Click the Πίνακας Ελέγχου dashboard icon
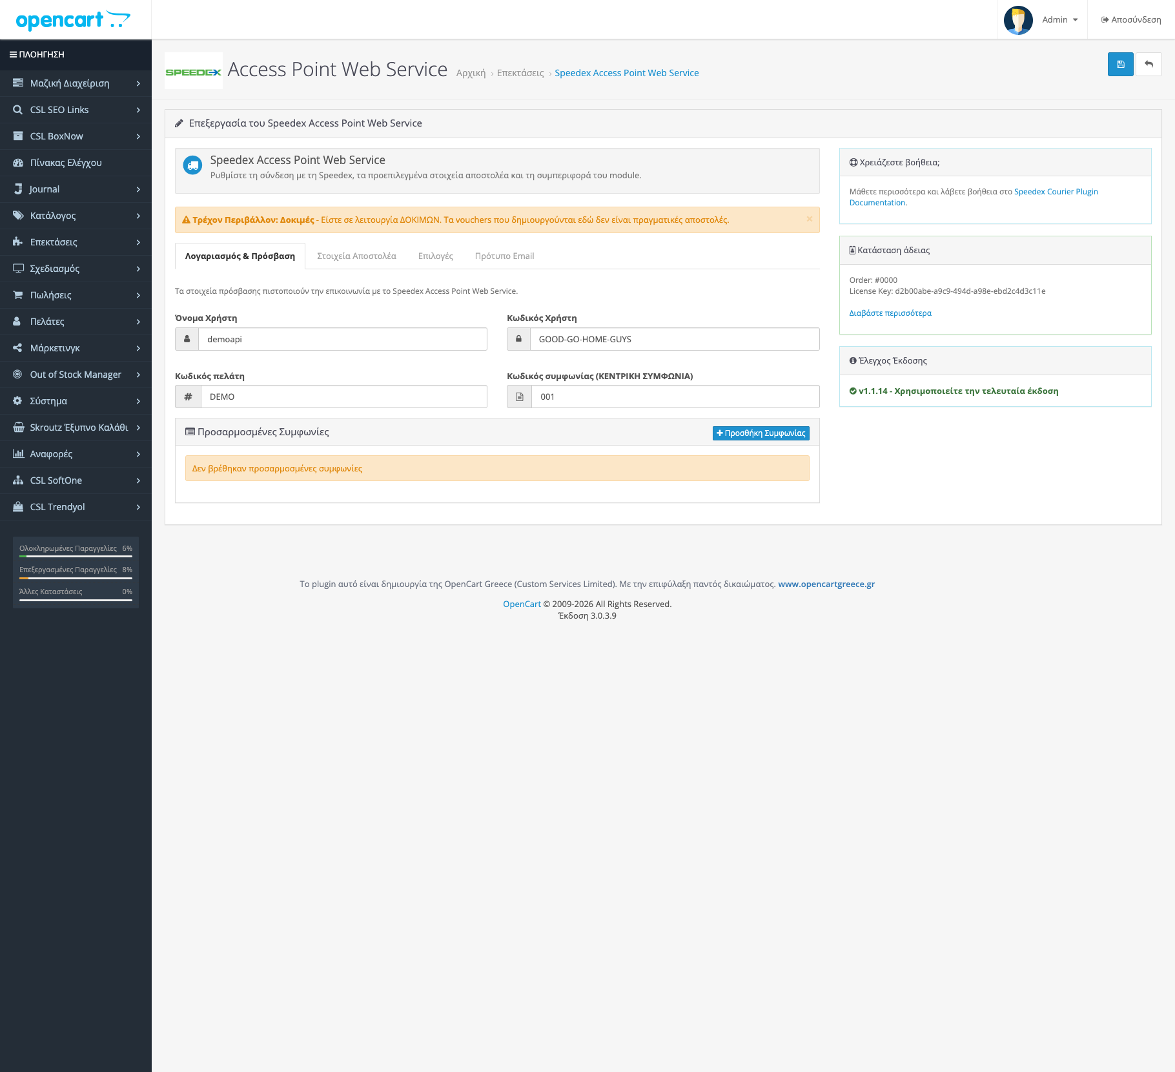 [18, 163]
